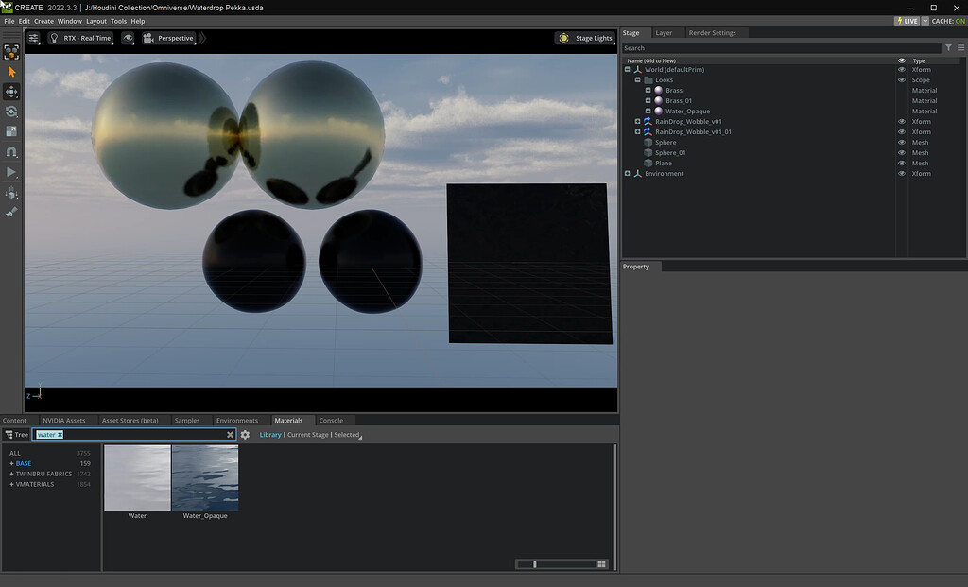Open the Perspective camera dropdown
The image size is (968, 587).
pos(169,38)
